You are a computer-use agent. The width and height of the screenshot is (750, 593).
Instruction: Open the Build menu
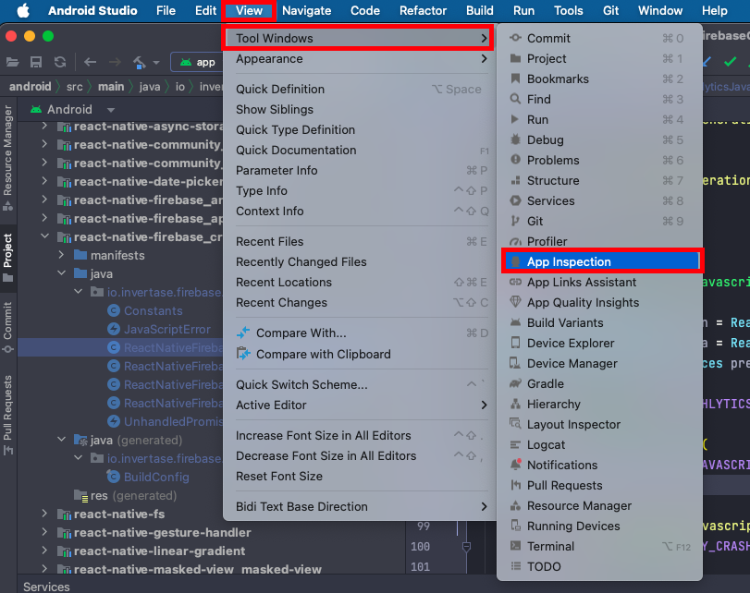[480, 10]
